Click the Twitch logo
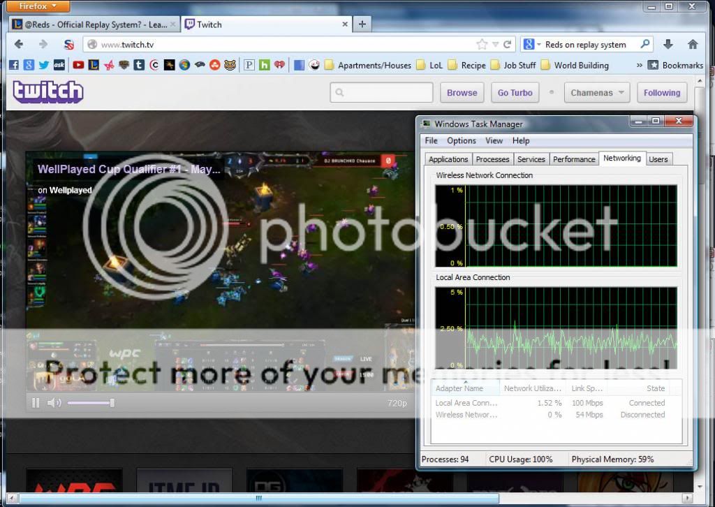Viewport: 715px width, 507px height. click(47, 91)
